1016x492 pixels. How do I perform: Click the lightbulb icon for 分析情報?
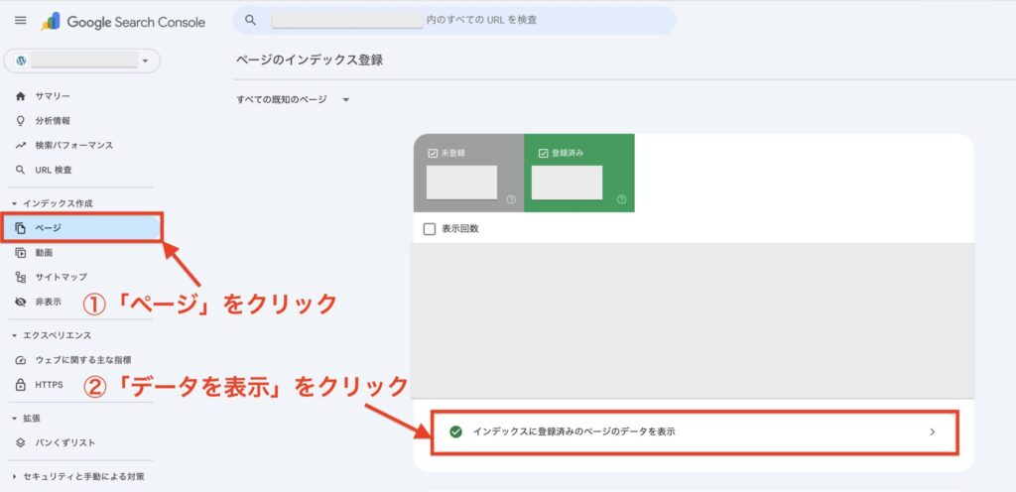(21, 121)
